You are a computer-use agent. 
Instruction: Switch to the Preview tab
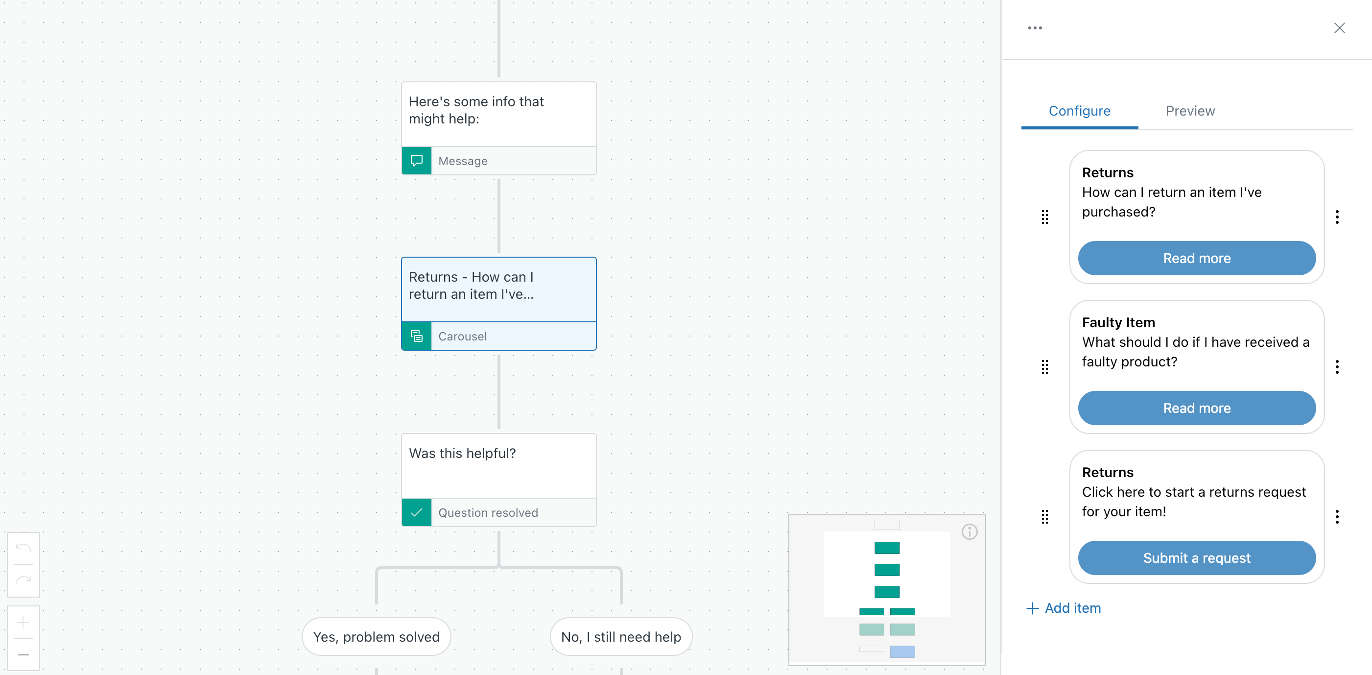point(1190,111)
